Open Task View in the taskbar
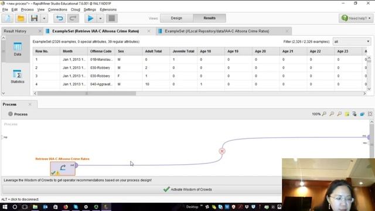Screen dimensions: 375x211 [x=25, y=207]
